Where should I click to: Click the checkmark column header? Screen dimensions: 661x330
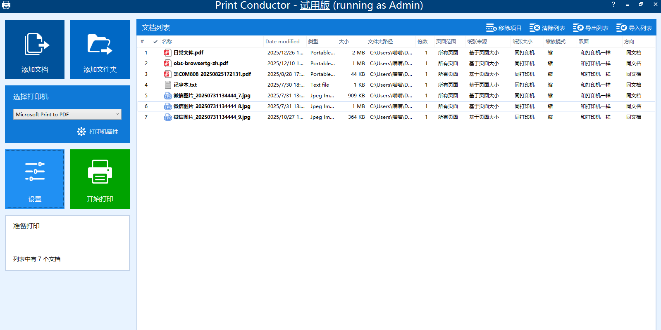pyautogui.click(x=155, y=42)
